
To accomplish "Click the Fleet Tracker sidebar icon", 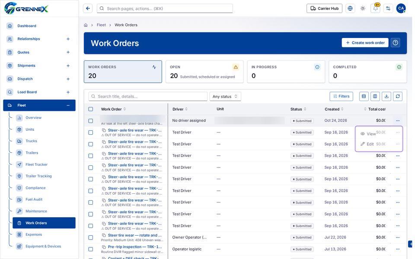I will [x=19, y=164].
